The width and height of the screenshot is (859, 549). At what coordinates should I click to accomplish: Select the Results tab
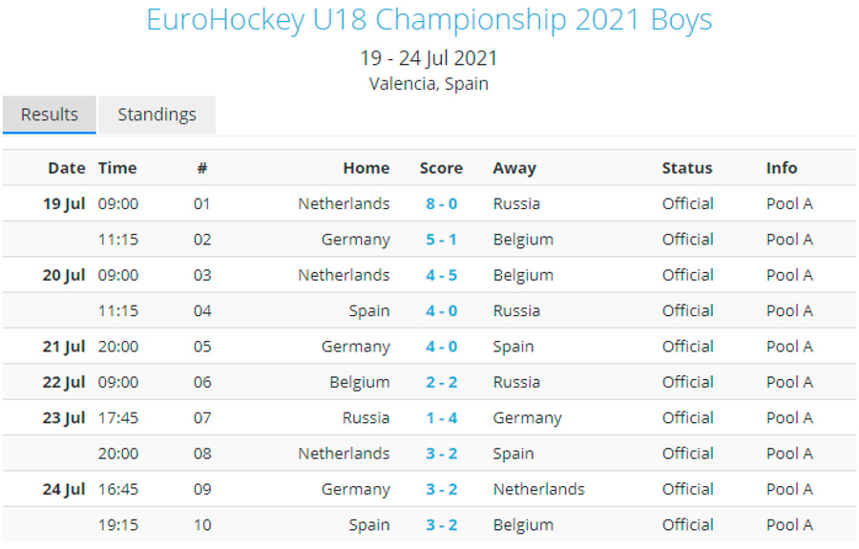pos(50,115)
